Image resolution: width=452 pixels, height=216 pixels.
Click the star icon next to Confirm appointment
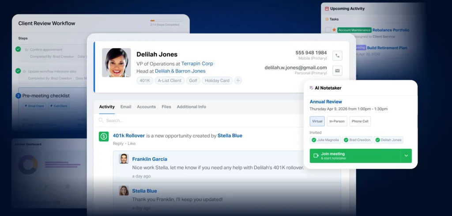[26, 49]
